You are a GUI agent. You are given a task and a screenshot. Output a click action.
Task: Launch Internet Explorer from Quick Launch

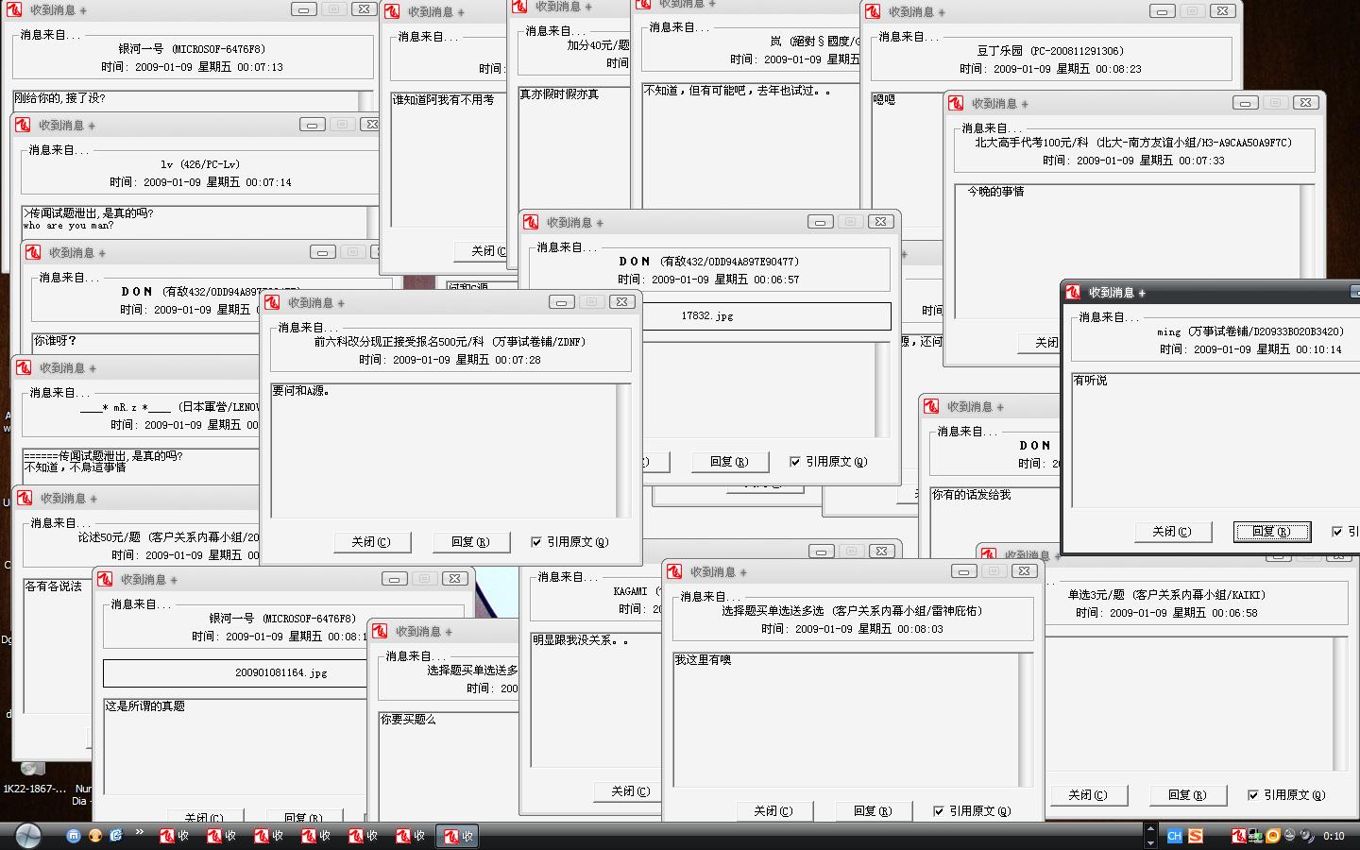116,836
